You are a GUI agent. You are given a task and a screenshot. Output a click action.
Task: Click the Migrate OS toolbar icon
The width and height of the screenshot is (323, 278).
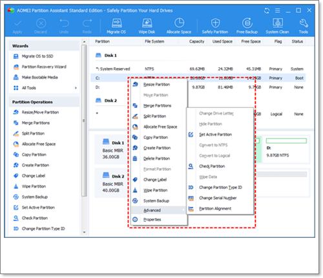click(x=116, y=26)
